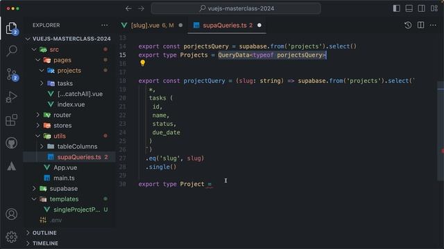
Task: Click 'due_date' on line 24
Action: tap(166, 132)
